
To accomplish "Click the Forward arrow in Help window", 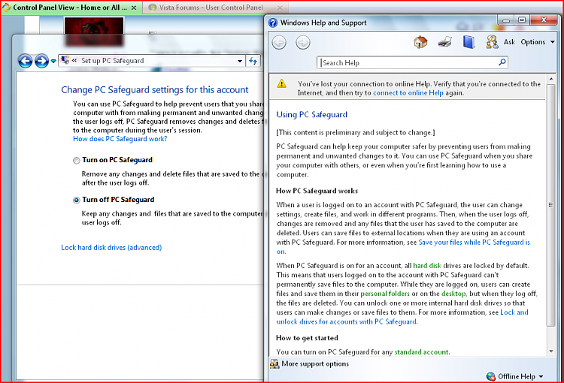I will click(303, 42).
